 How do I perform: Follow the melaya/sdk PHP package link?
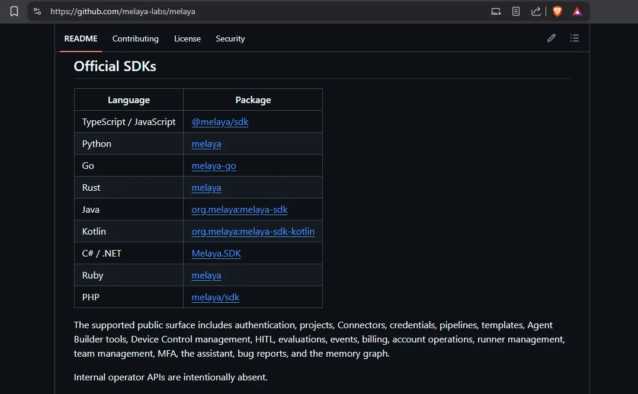(x=215, y=297)
